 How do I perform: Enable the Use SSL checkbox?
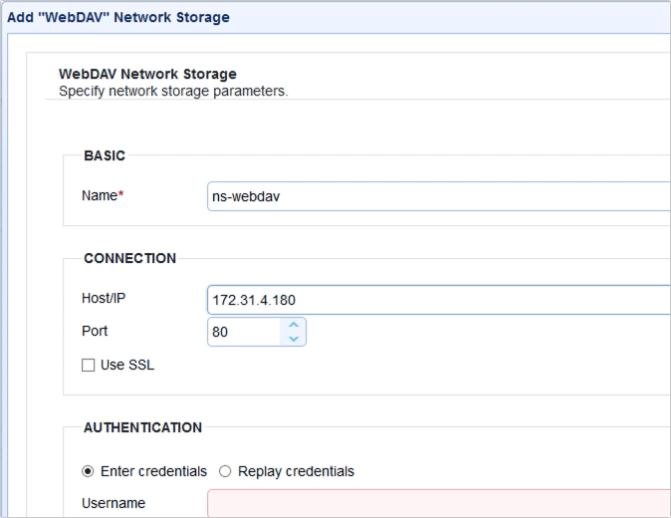point(89,366)
